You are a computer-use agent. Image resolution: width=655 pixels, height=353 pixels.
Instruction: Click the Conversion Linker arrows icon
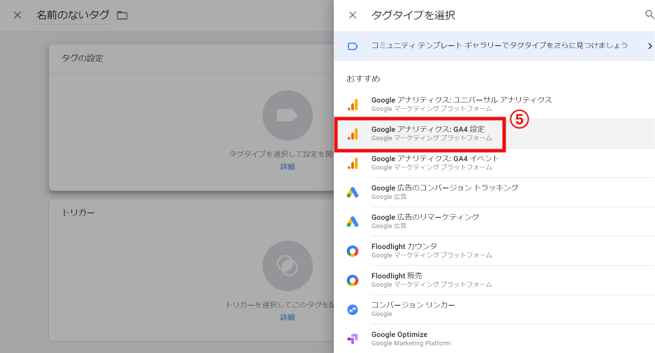coord(353,310)
